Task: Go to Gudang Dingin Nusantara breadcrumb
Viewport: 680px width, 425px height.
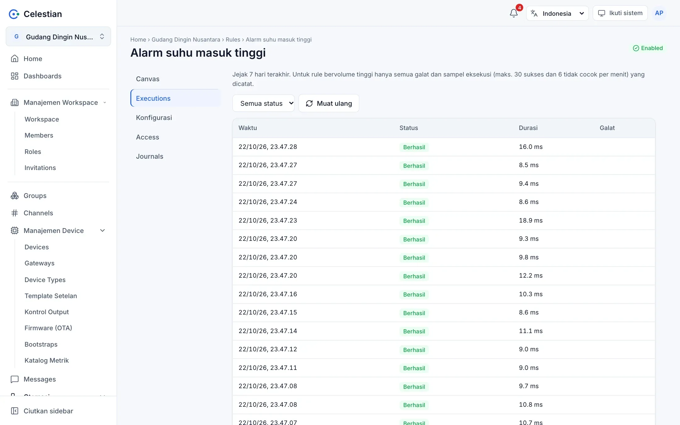Action: click(186, 40)
